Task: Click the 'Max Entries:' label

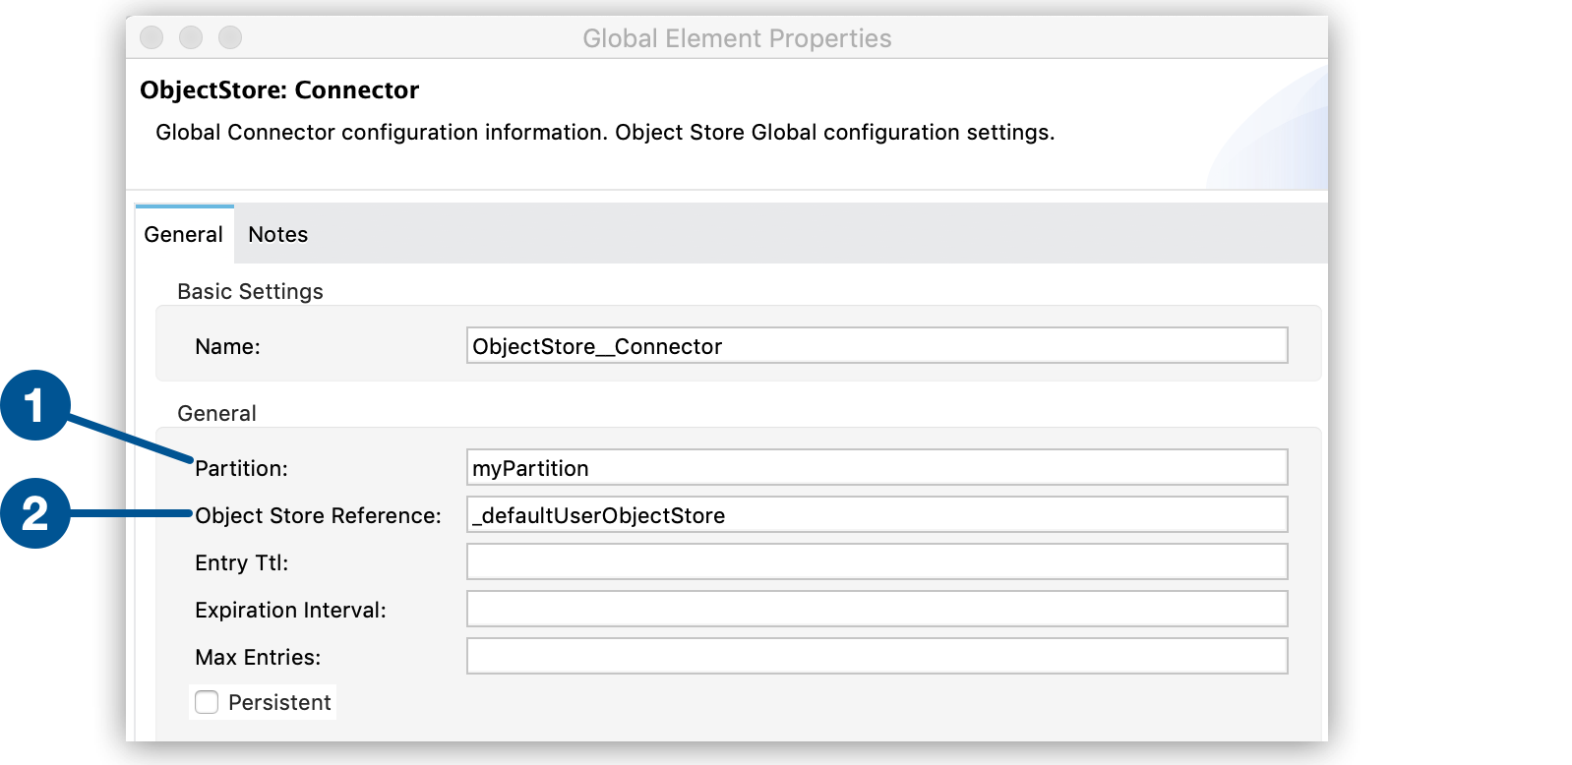Action: (258, 657)
